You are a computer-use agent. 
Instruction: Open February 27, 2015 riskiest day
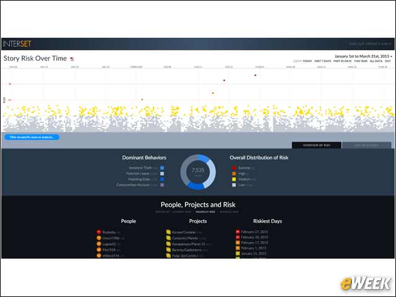click(x=254, y=231)
